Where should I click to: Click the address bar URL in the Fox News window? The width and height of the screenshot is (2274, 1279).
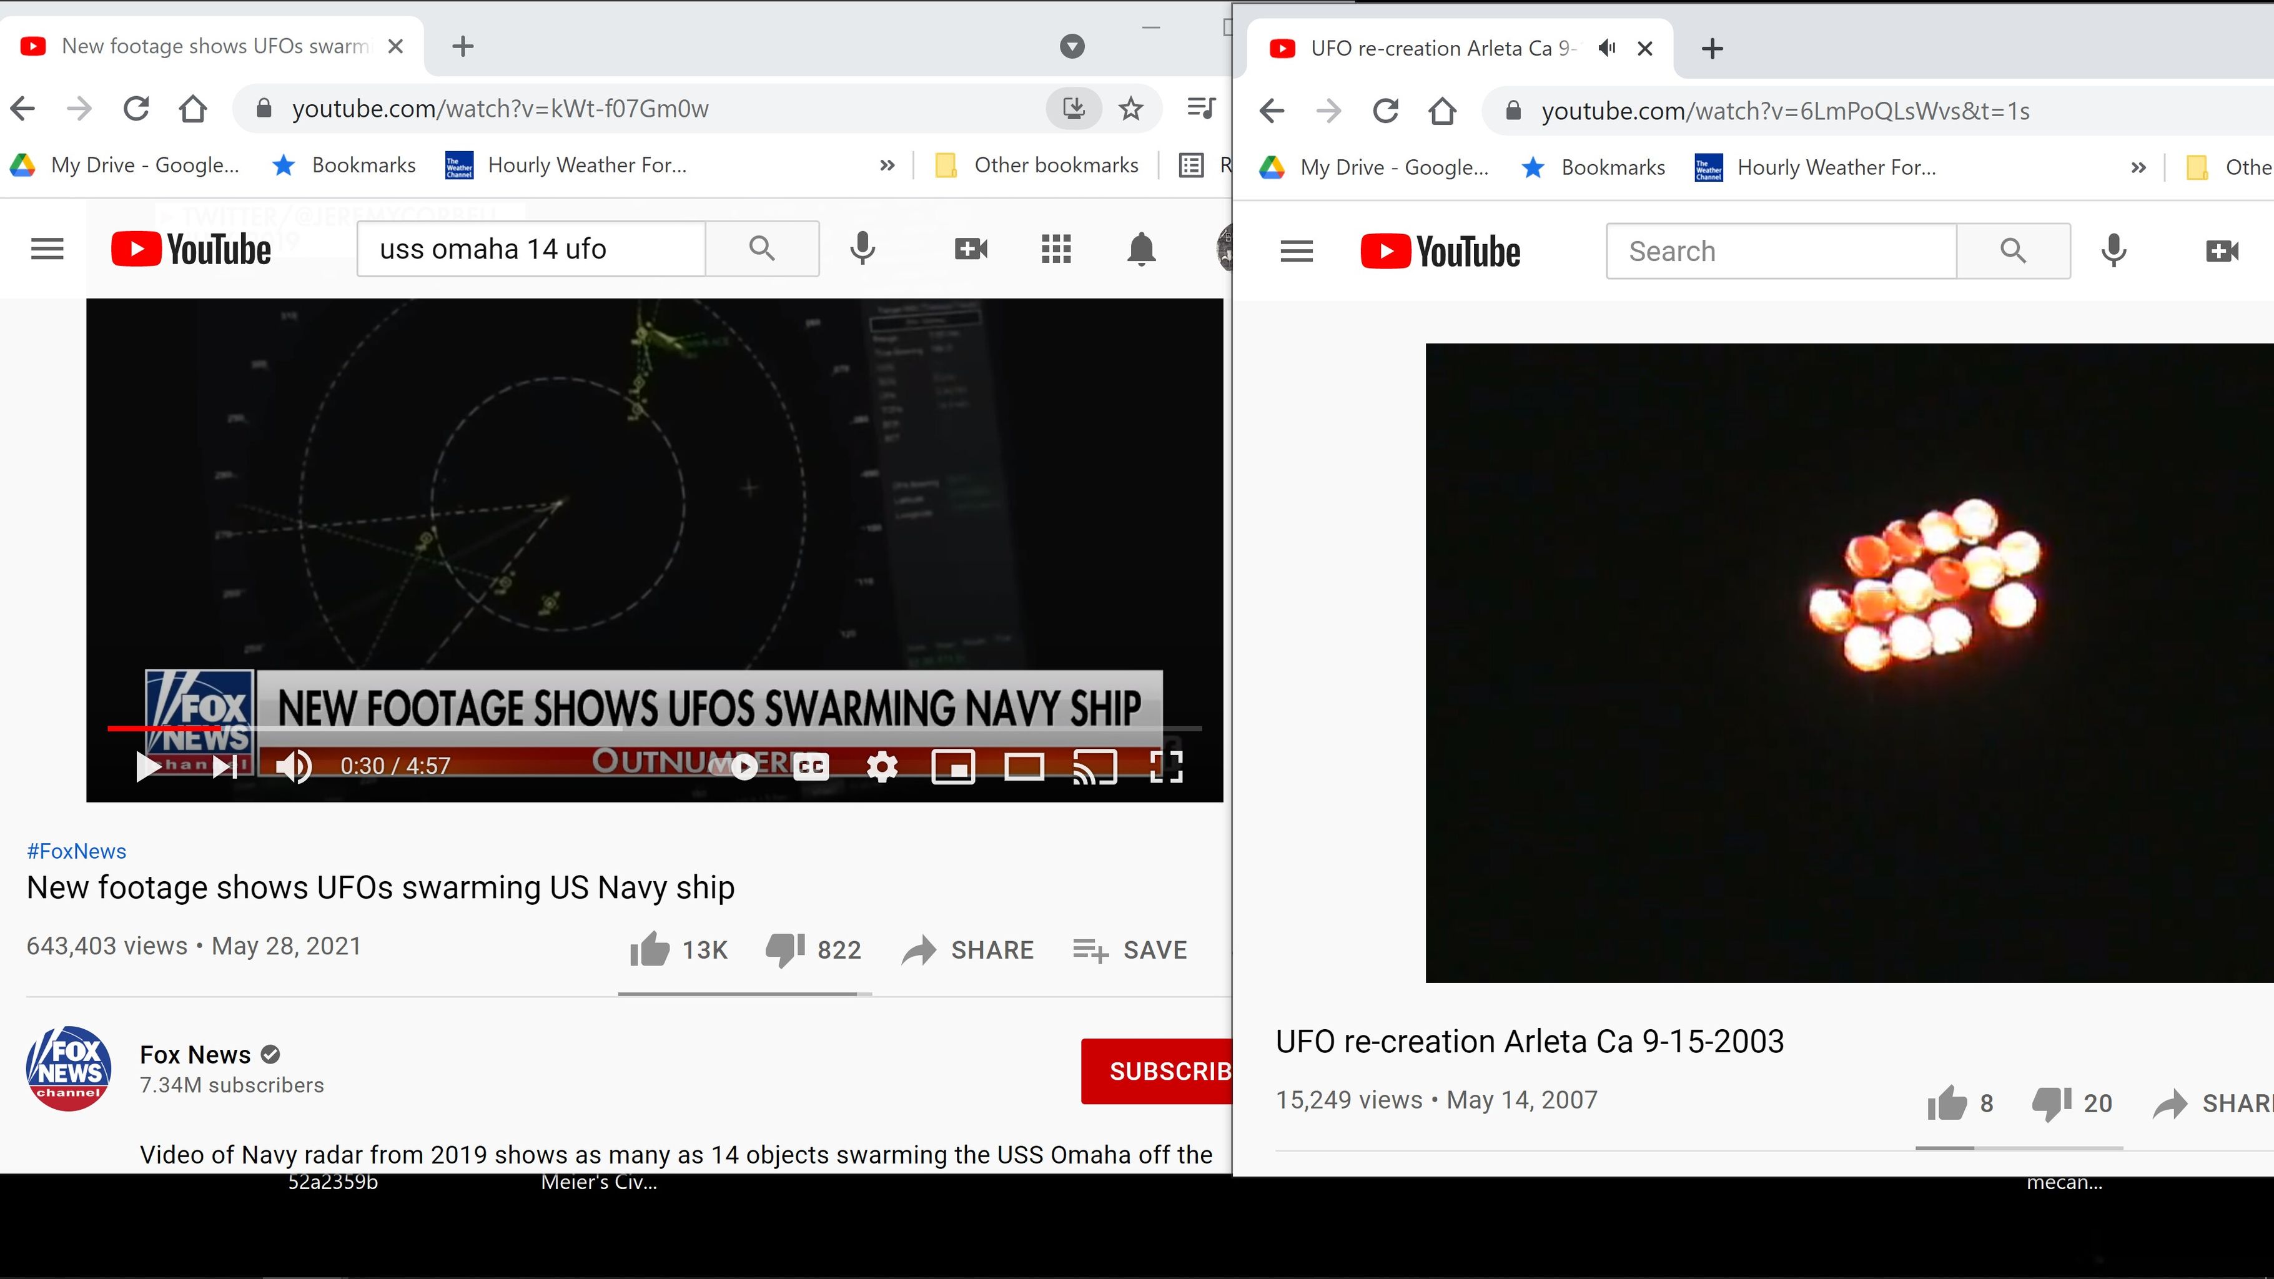500,109
